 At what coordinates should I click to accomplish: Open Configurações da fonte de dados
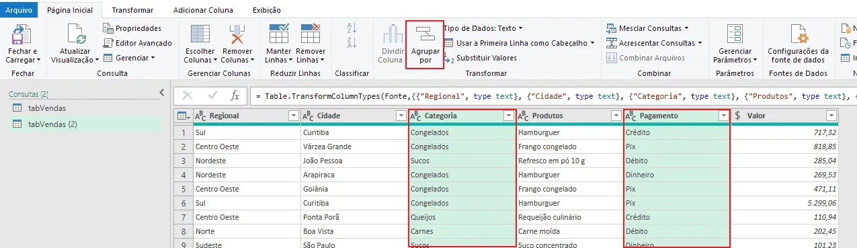[x=798, y=44]
